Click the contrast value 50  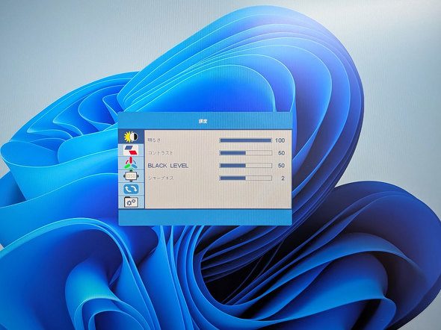[281, 153]
